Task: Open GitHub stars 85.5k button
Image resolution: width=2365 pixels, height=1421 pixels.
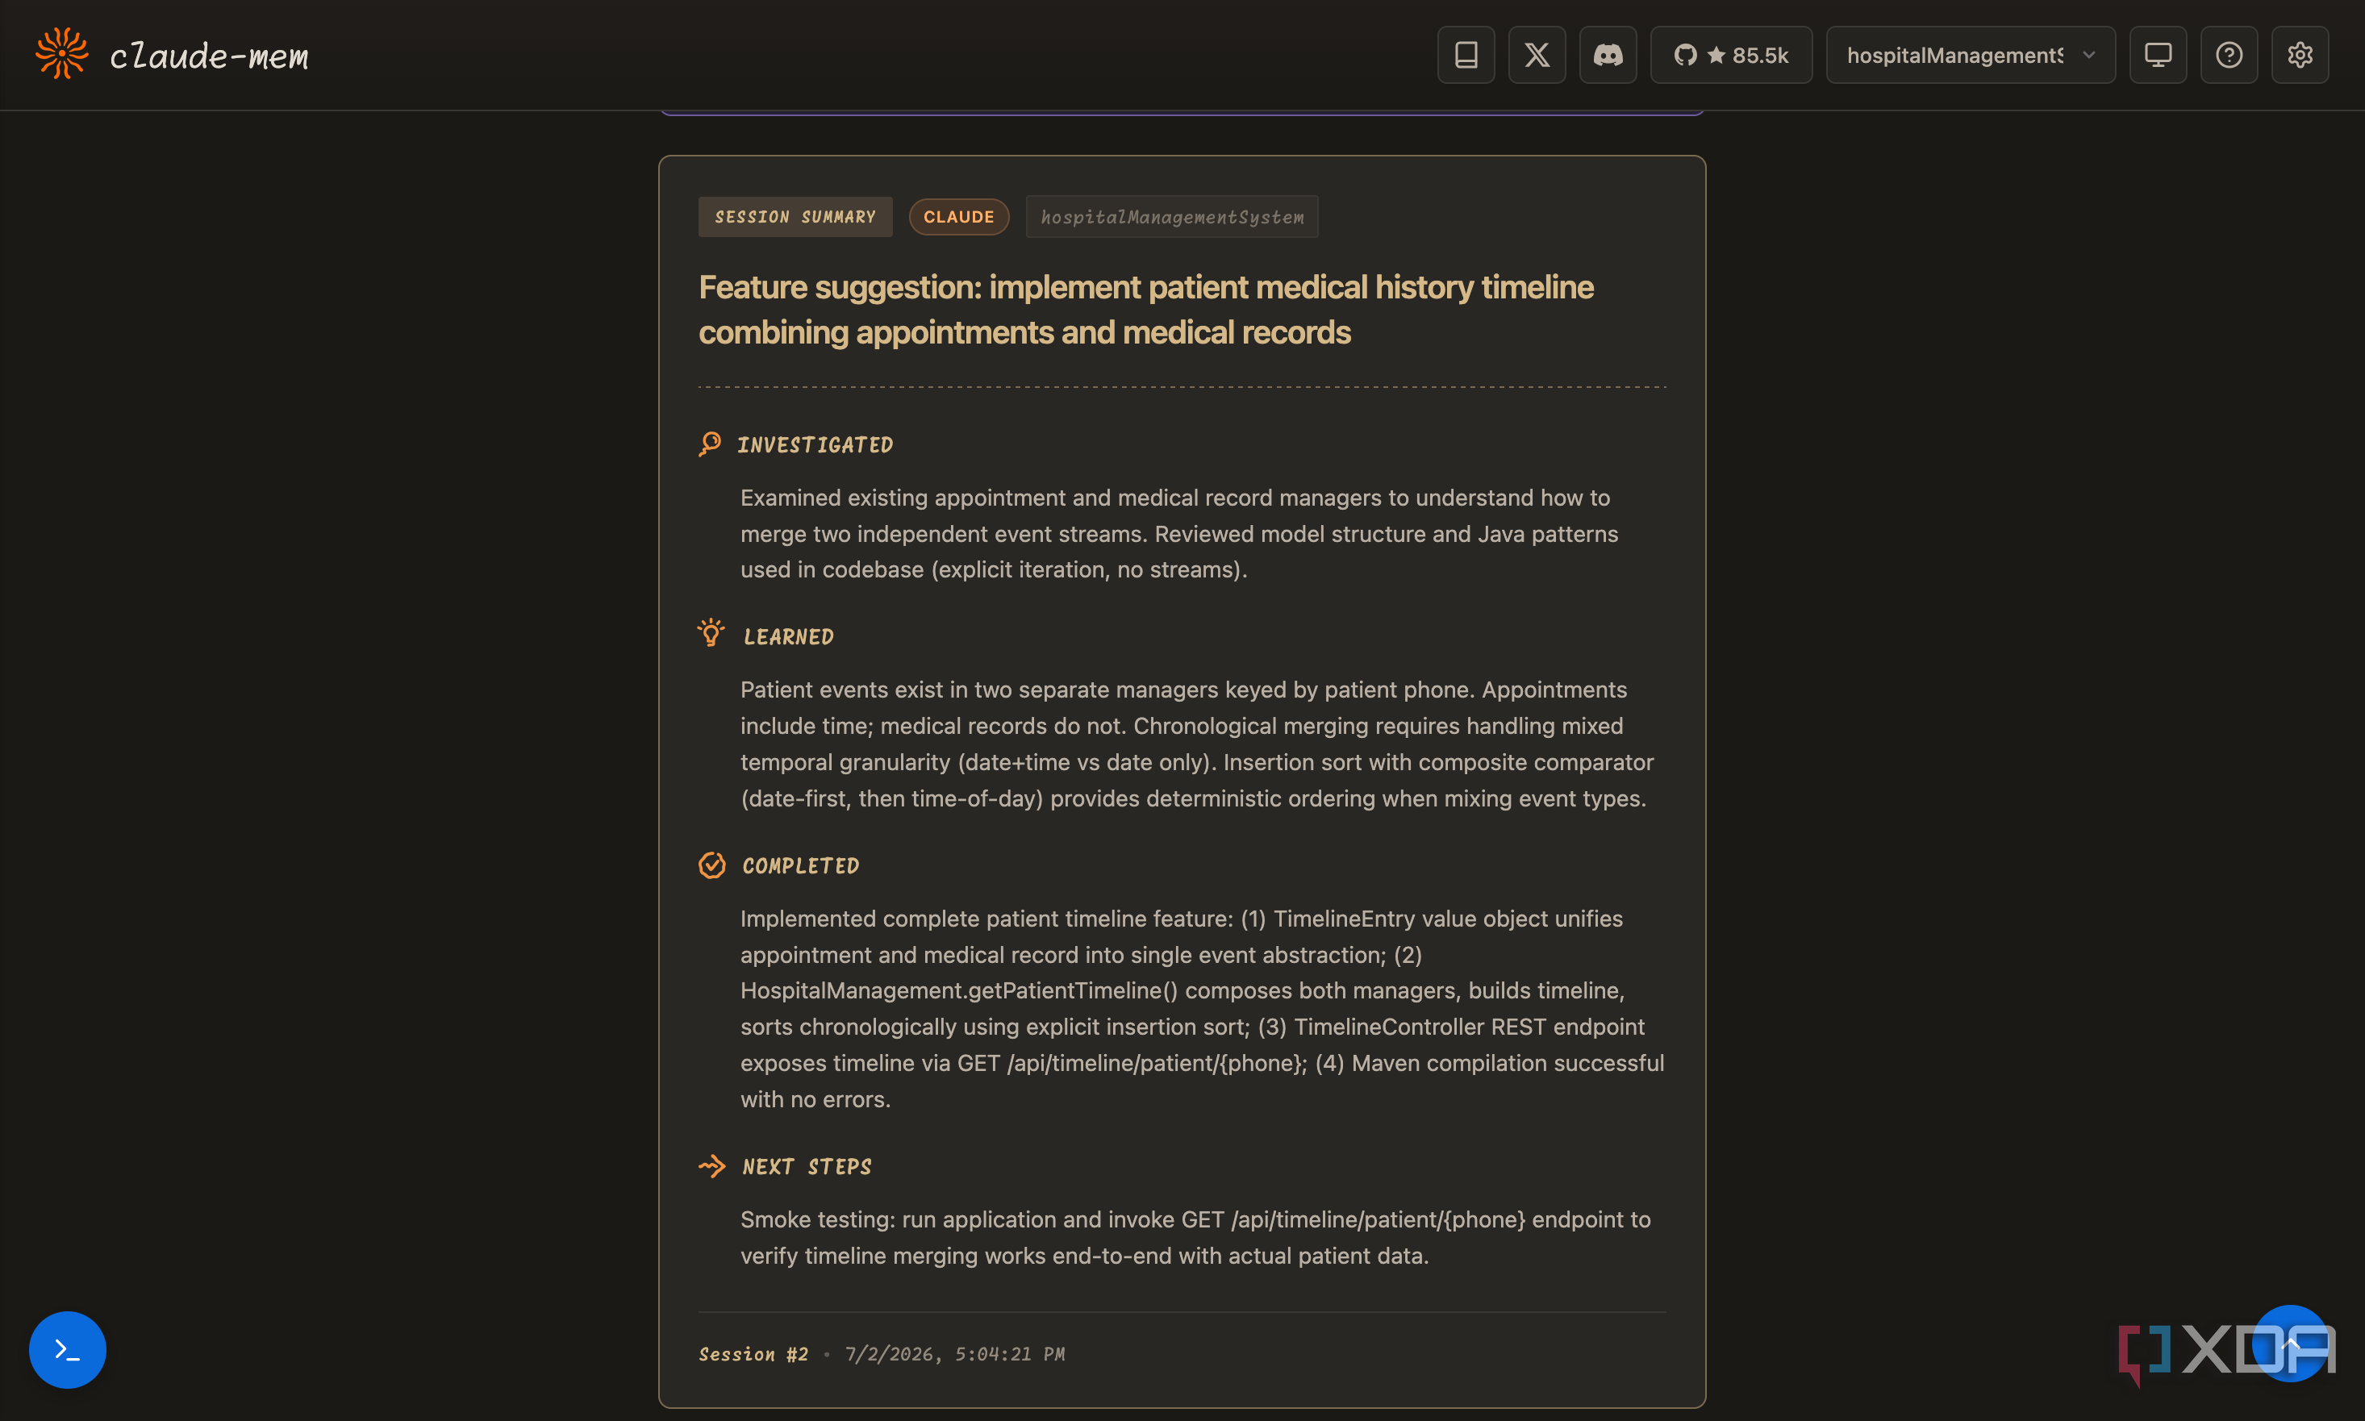Action: [x=1731, y=56]
